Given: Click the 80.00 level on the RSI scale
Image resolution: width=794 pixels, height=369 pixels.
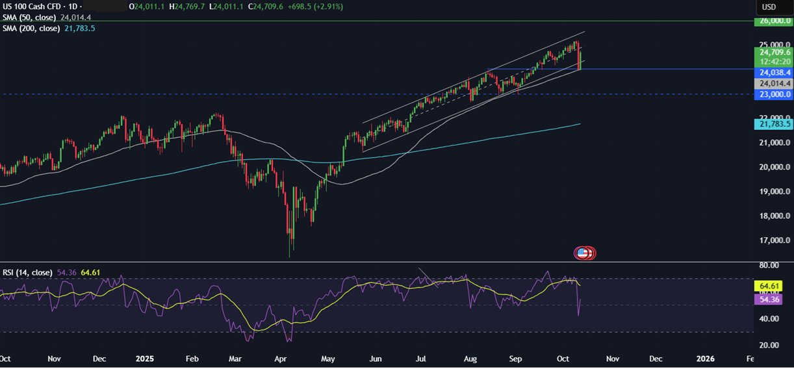Looking at the screenshot, I should click(771, 266).
